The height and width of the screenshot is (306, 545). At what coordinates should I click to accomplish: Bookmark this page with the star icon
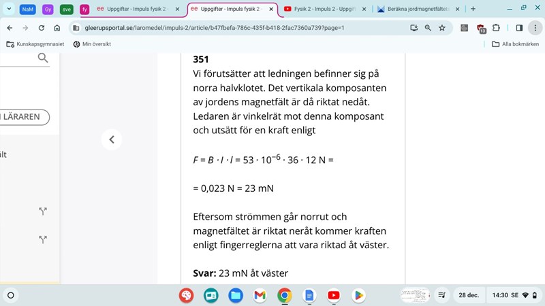pos(442,28)
